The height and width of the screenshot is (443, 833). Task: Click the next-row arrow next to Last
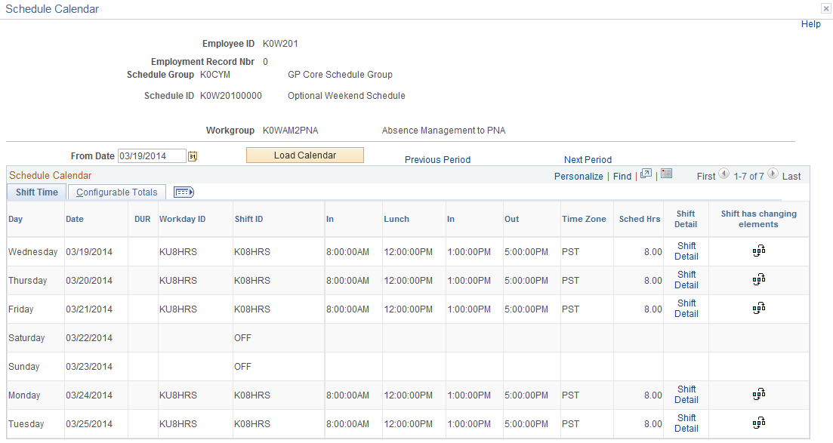click(773, 174)
